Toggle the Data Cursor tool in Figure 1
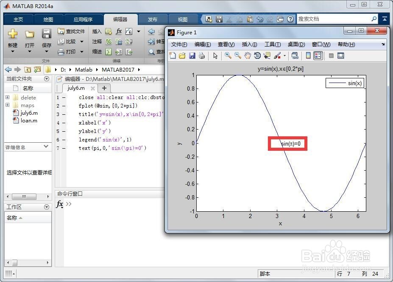Image resolution: width=393 pixels, height=282 pixels. (267, 55)
